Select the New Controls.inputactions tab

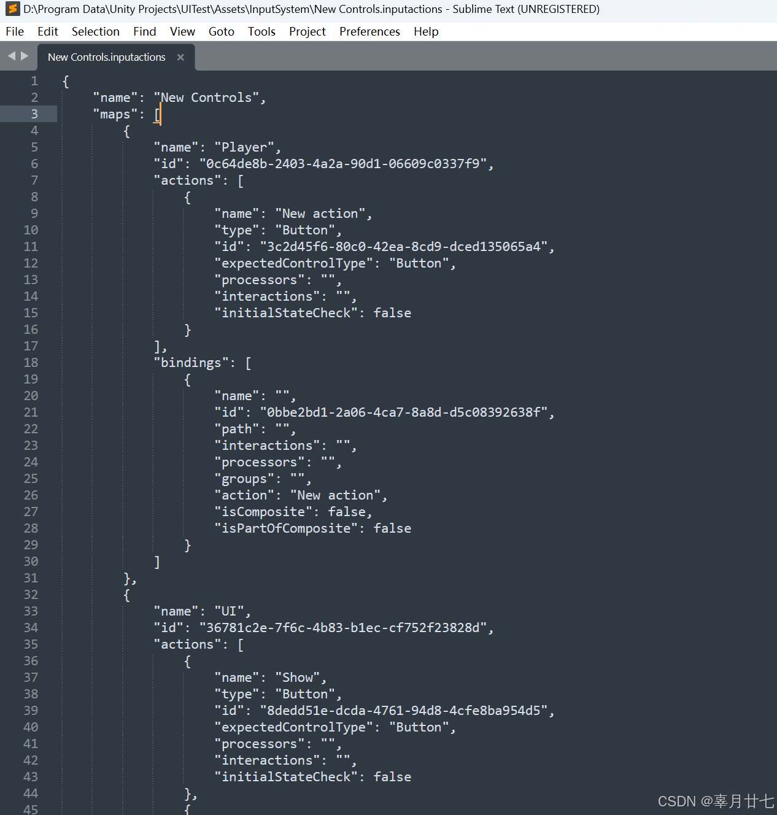106,57
